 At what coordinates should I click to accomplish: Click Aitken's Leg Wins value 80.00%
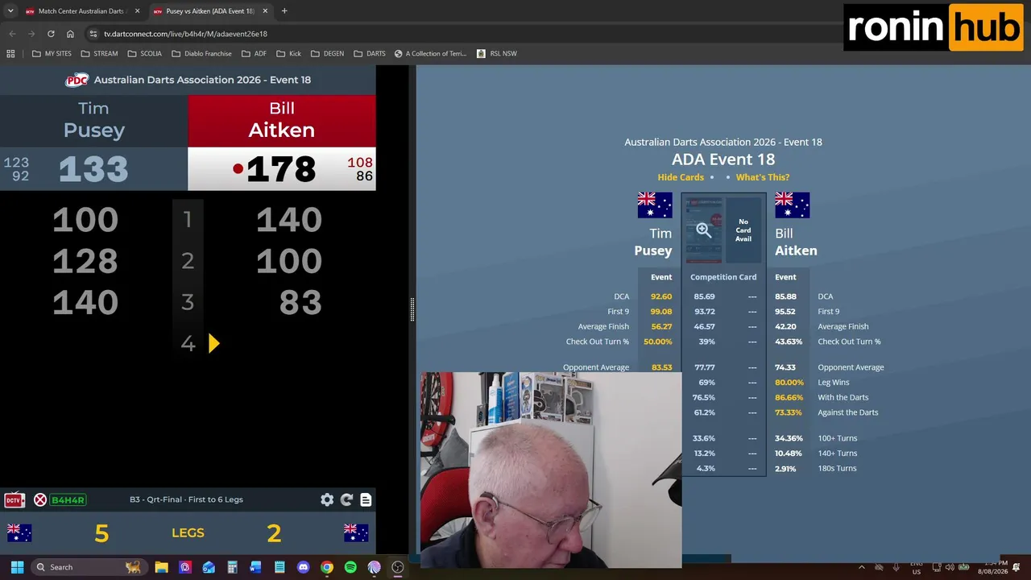coord(789,383)
